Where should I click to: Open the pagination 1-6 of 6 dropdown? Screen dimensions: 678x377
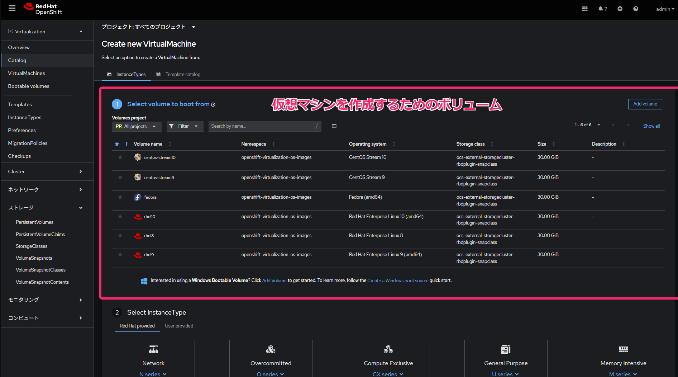588,125
